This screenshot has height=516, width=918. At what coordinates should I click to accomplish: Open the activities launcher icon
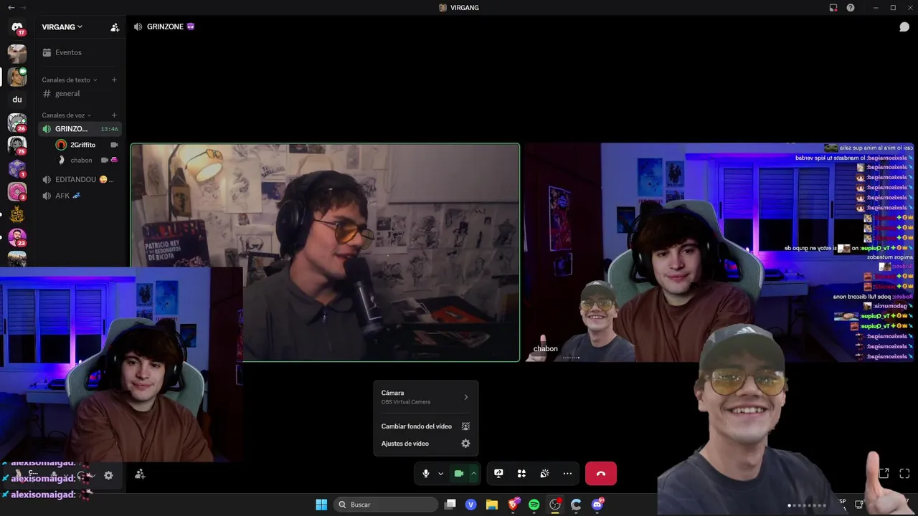click(521, 474)
